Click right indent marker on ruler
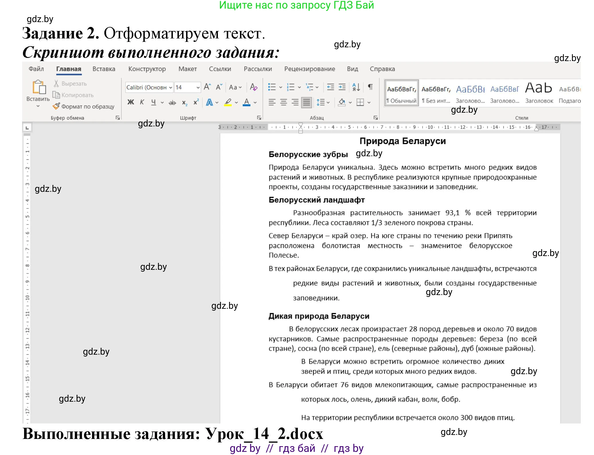 (536, 128)
